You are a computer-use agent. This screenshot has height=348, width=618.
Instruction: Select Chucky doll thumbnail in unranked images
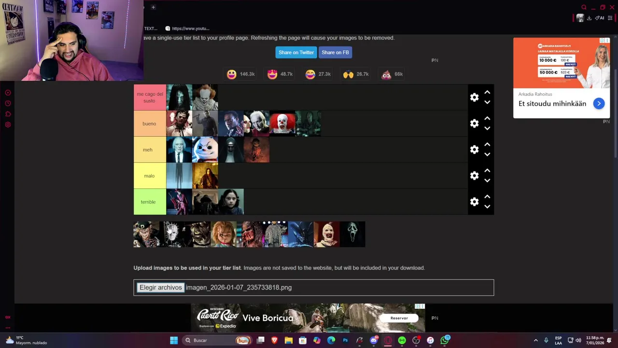pos(224,234)
